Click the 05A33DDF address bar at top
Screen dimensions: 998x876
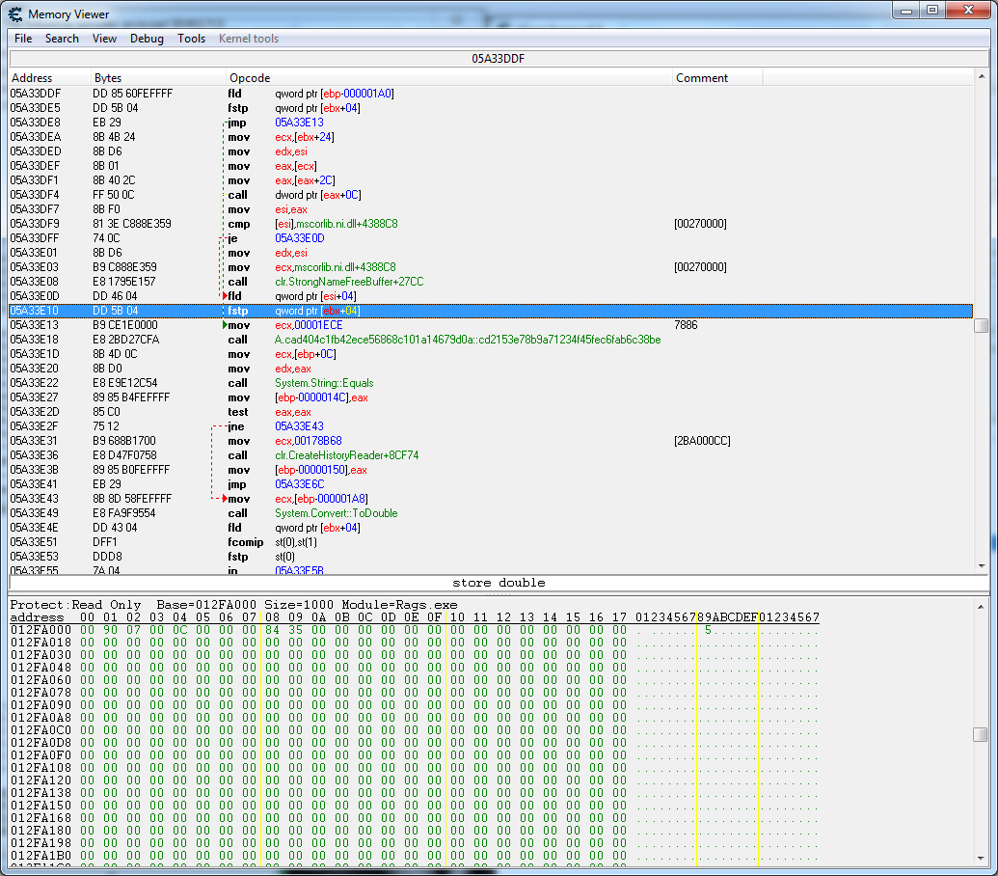click(498, 59)
